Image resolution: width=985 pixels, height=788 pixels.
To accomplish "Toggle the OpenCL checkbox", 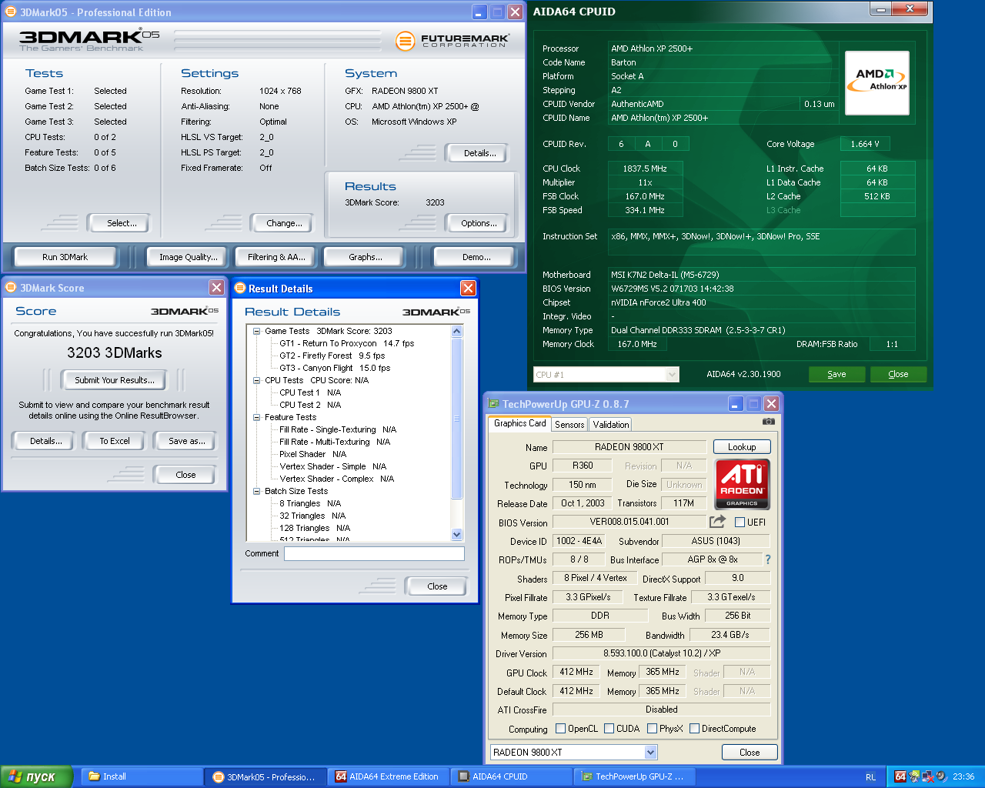I will click(x=561, y=729).
